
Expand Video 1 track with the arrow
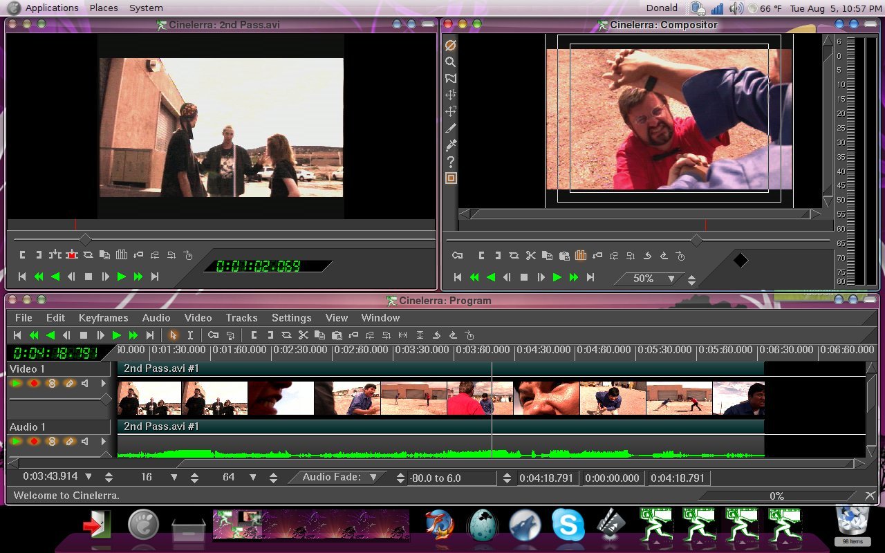[x=104, y=383]
